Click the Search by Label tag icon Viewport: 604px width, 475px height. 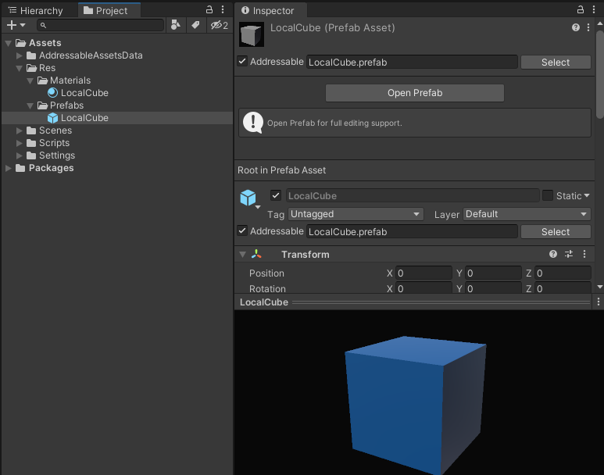coord(195,25)
